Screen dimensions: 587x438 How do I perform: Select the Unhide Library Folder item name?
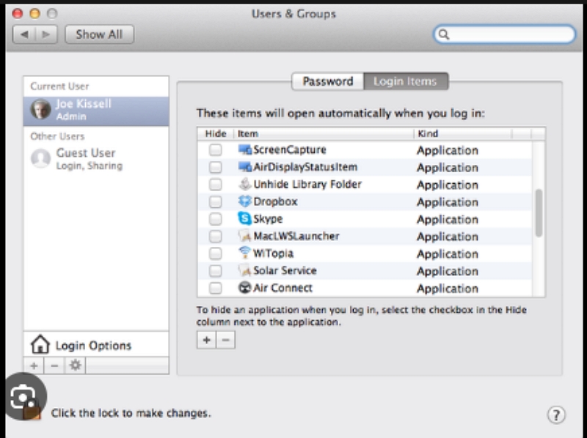(307, 185)
